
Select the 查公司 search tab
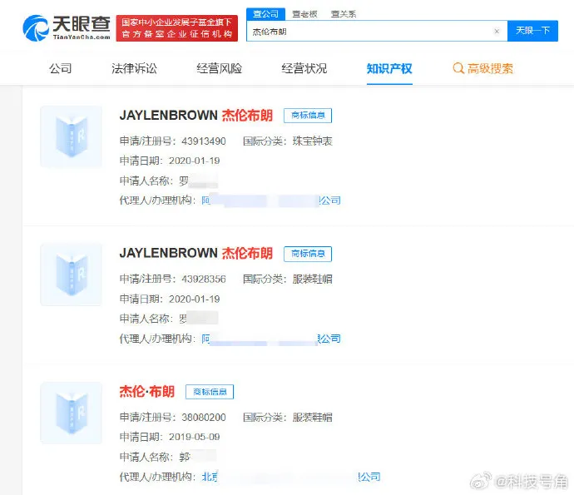265,14
